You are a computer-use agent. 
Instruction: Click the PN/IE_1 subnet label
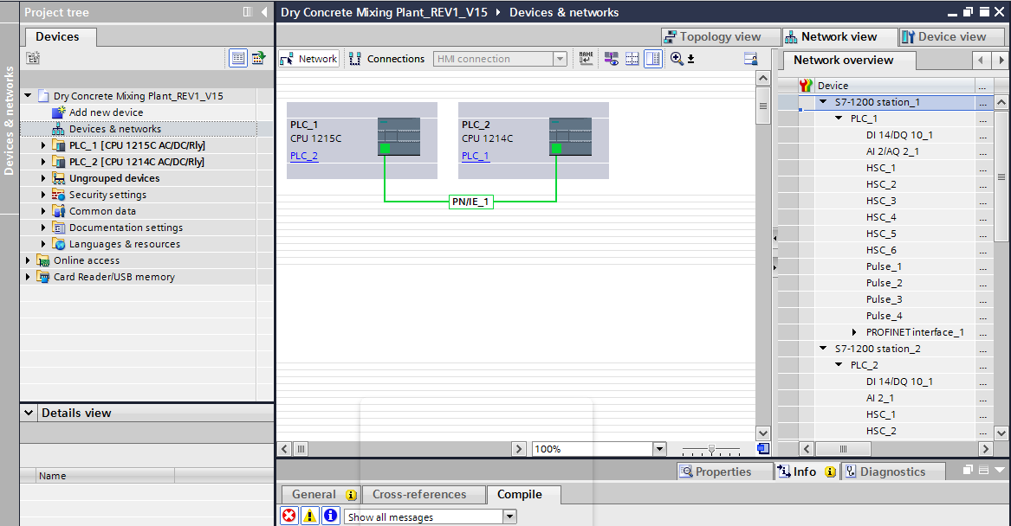coord(470,202)
